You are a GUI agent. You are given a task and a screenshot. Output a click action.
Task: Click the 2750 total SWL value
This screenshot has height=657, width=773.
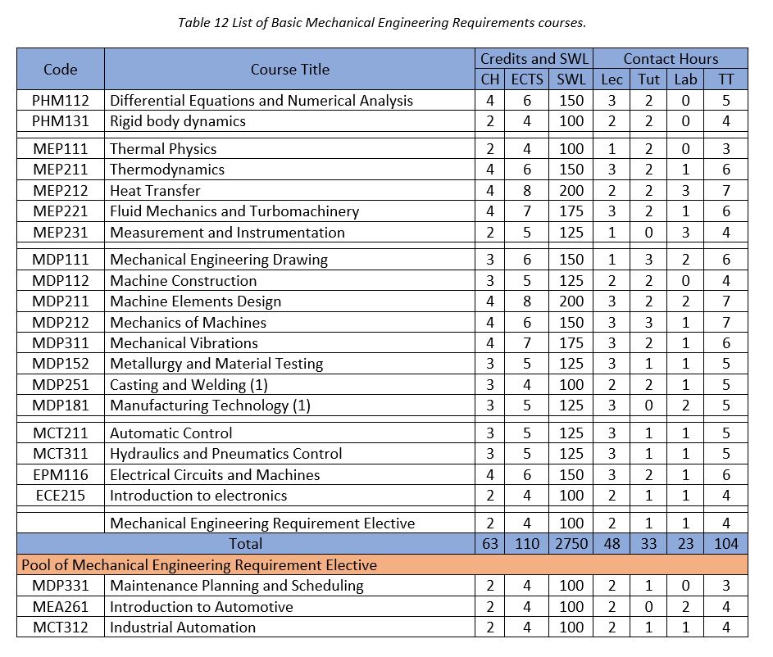tap(569, 543)
